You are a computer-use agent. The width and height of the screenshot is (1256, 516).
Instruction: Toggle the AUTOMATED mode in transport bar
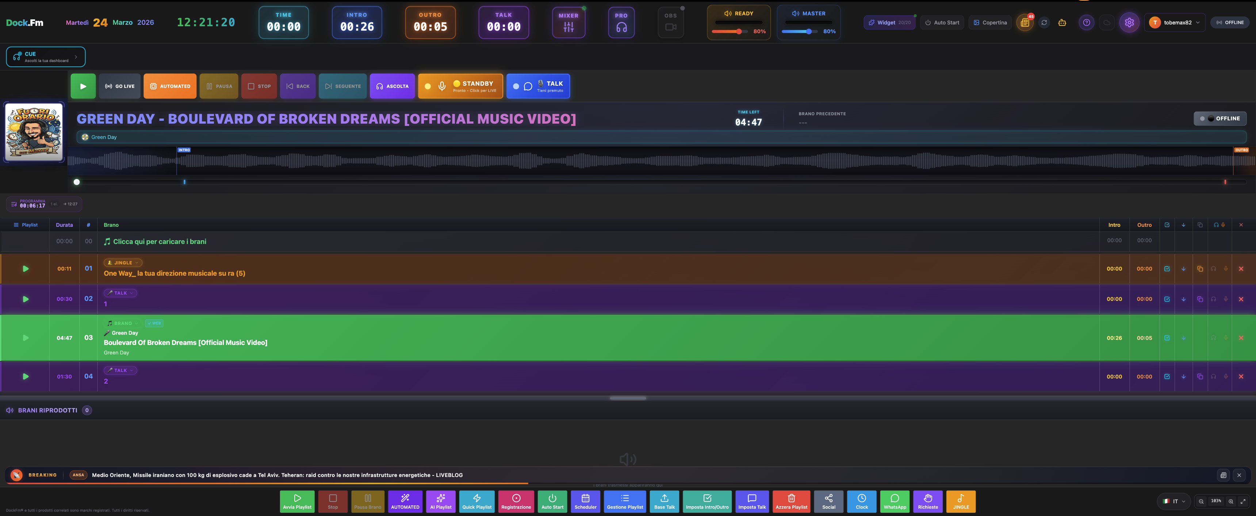pyautogui.click(x=170, y=86)
